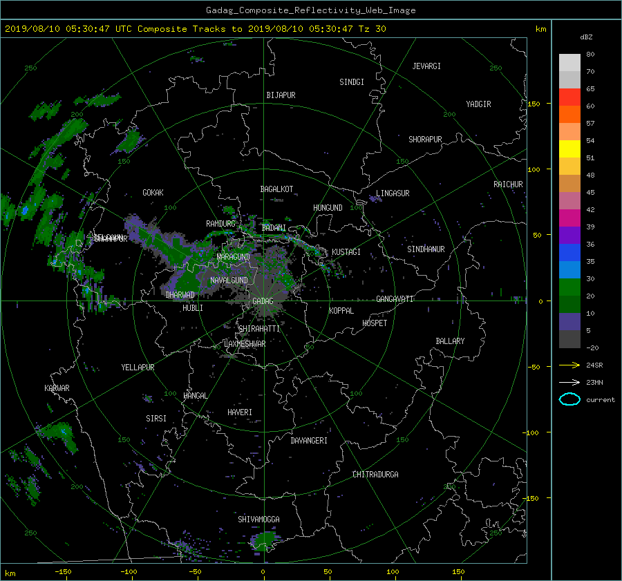Select the dark gray -20 to 5 dBZ swatch
Screen dimensions: 622x581
coord(569,339)
